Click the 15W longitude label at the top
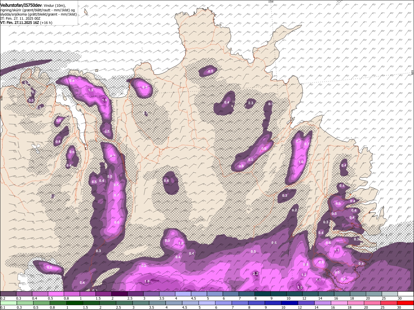This screenshot has height=310, width=414. (x=271, y=2)
